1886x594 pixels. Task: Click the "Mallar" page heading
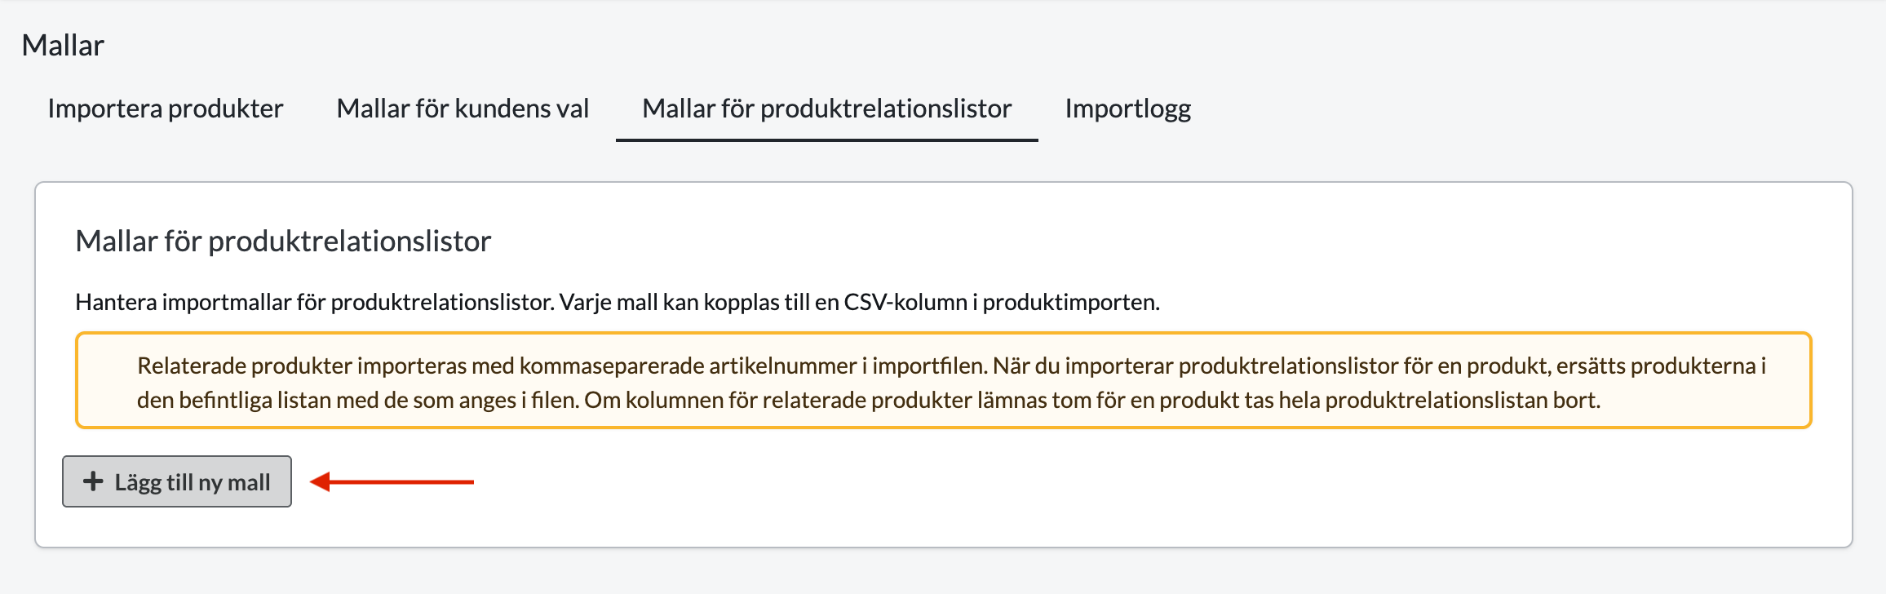[63, 46]
